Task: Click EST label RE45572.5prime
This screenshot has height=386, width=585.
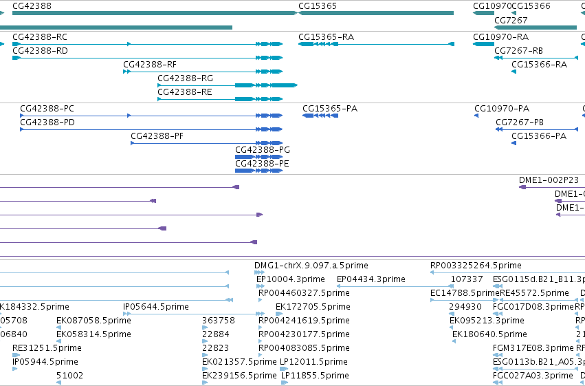Action: tap(534, 293)
